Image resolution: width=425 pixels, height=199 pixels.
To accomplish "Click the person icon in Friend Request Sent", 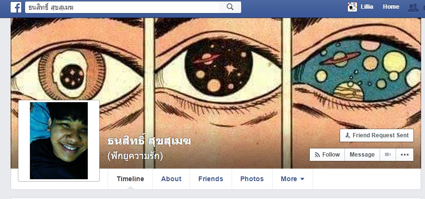I will pos(348,136).
